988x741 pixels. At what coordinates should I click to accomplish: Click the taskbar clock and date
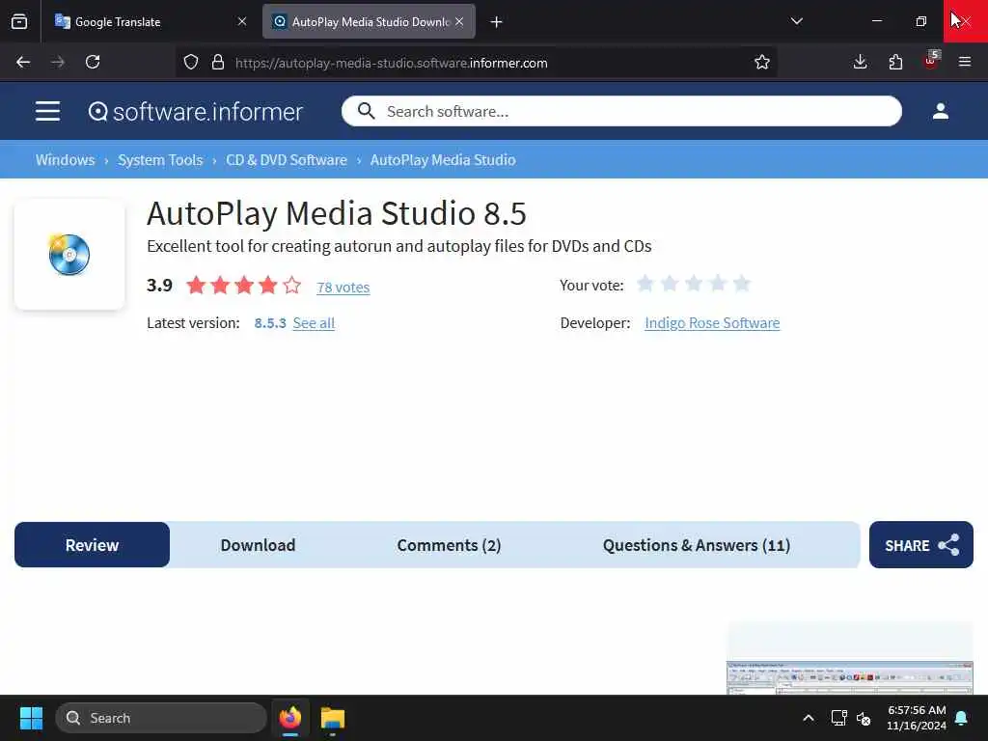(x=917, y=718)
